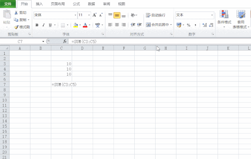Open font size 11 dropdown

[x=89, y=15]
